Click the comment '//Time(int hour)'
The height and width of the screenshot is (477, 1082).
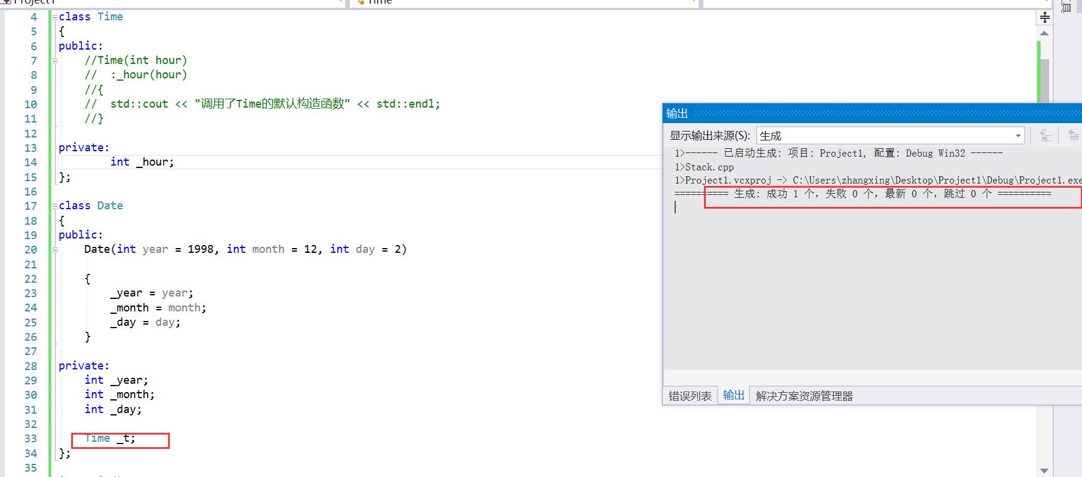136,60
